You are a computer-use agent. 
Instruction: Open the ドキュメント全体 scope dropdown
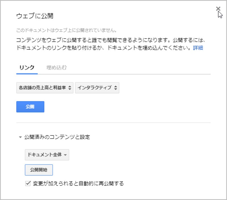click(47, 155)
